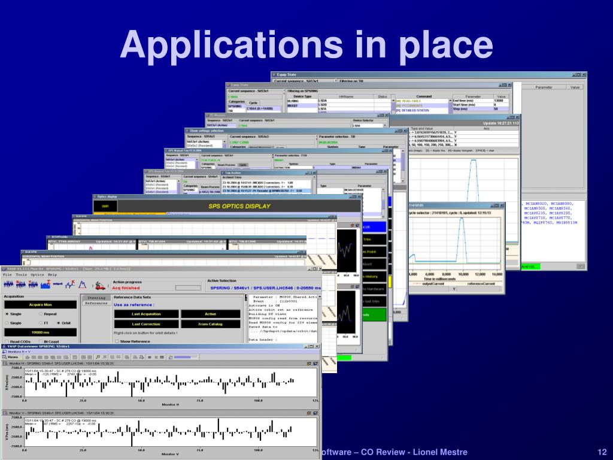Screen dimensions: 613x460
Task: Click the green status field in Equip State
Action: (530, 267)
